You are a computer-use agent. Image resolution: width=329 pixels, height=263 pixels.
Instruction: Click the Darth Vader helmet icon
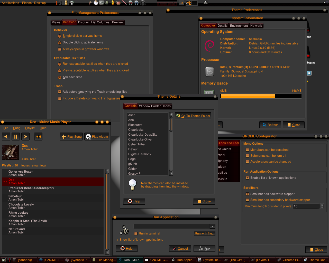(143, 3)
